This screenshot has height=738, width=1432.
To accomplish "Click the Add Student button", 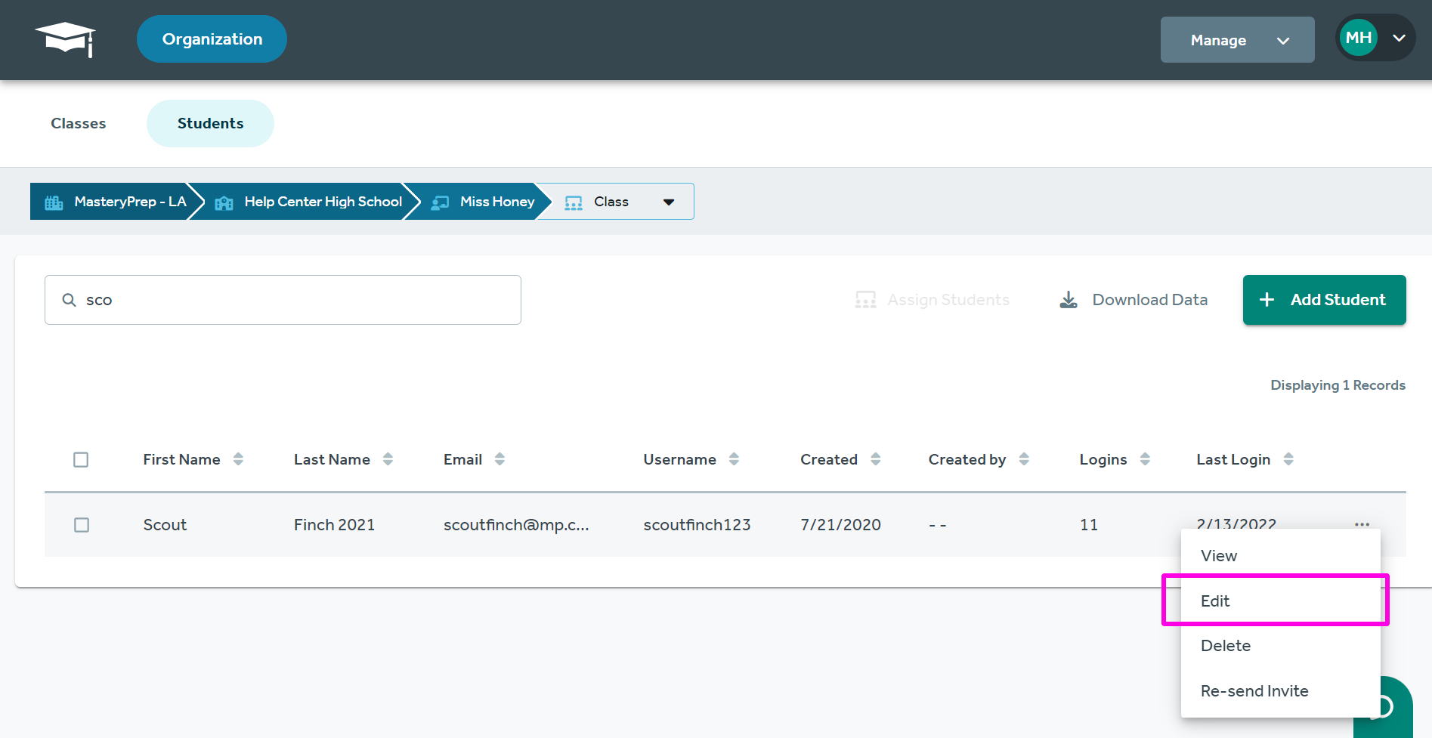I will click(x=1324, y=299).
